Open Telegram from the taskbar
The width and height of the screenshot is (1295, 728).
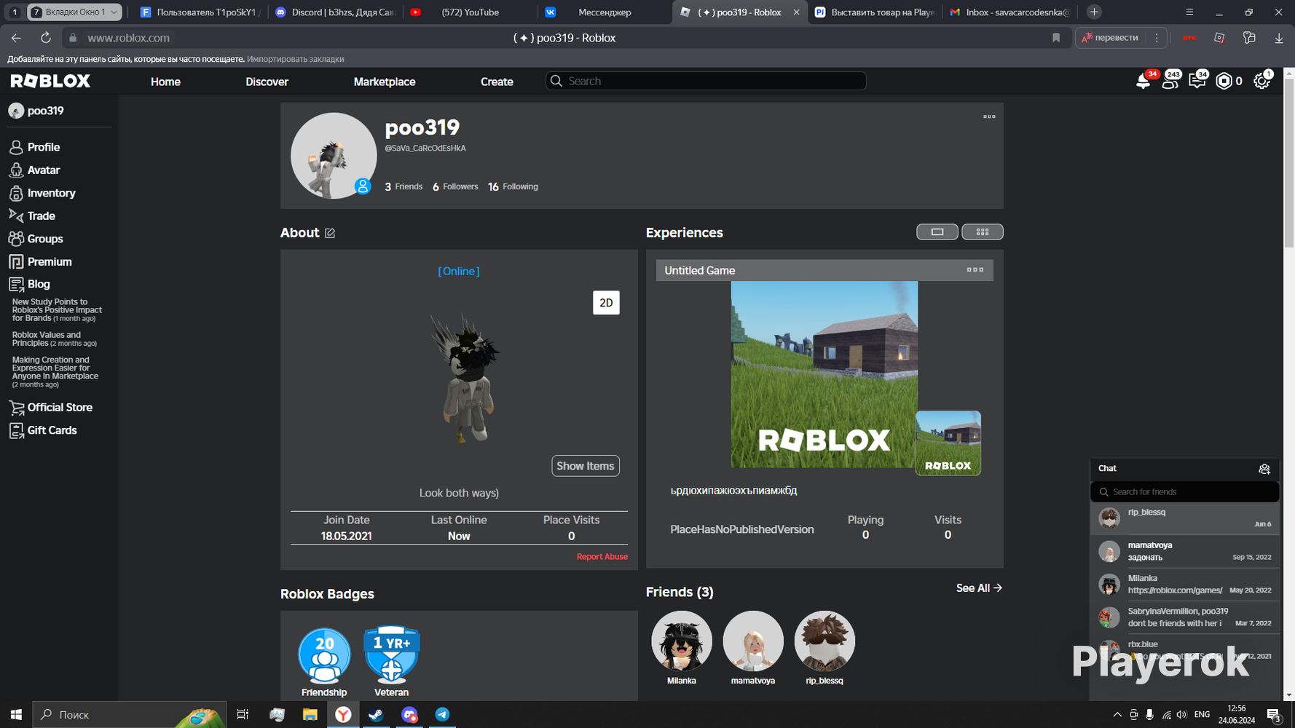(442, 715)
